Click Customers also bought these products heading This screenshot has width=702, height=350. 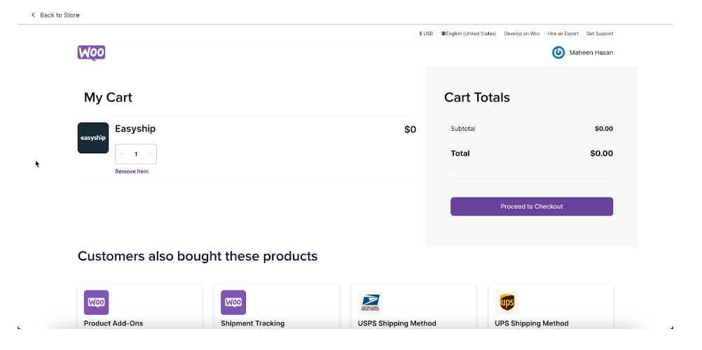point(198,256)
